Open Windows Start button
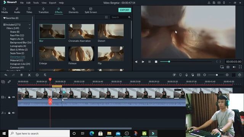244x137 pixels. 4,134
